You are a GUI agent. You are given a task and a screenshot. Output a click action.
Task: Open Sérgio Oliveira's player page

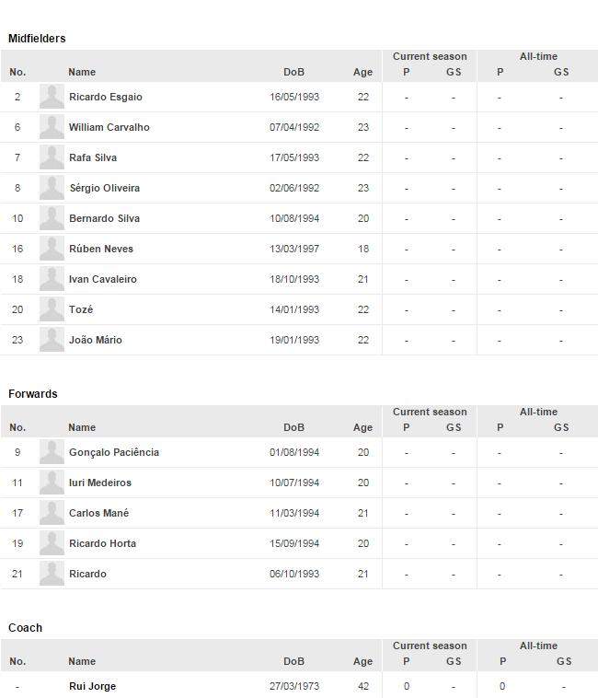(104, 188)
